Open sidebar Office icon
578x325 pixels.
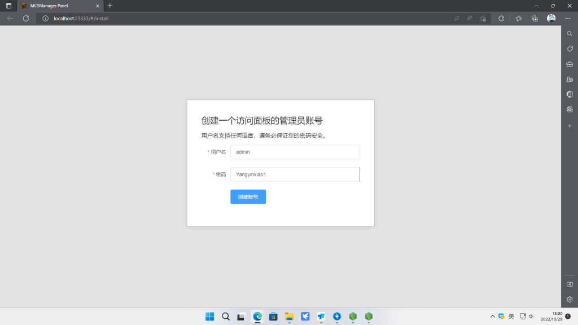(x=570, y=94)
